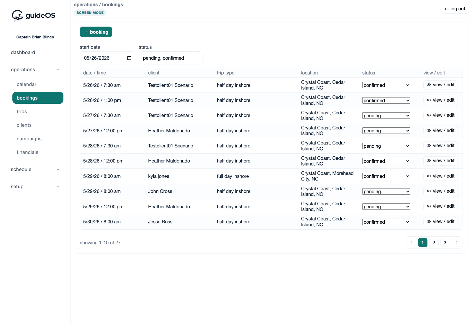Screen dimensions: 472x325
Task: Click "full day inshore" trip type cell
Action: coord(233,176)
